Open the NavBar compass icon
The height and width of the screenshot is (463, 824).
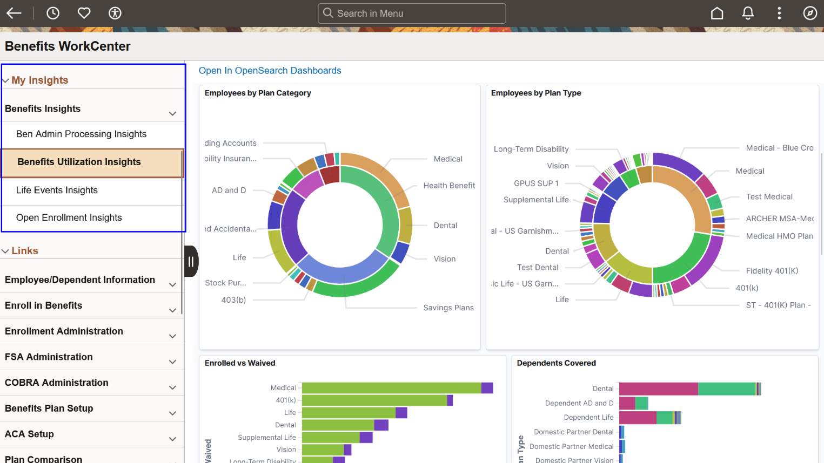tap(810, 13)
